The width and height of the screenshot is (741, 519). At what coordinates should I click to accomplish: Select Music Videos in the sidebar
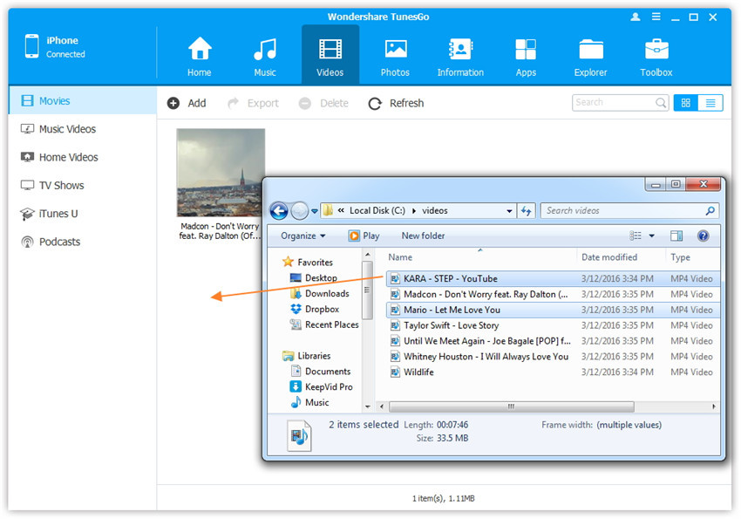pos(67,129)
